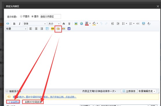Select the 显示 radio button

pos(33,16)
